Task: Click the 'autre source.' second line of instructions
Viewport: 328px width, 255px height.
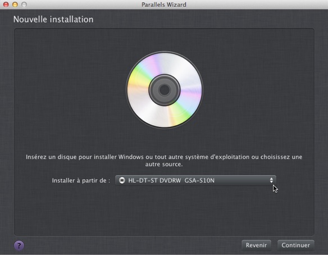Action: point(164,164)
